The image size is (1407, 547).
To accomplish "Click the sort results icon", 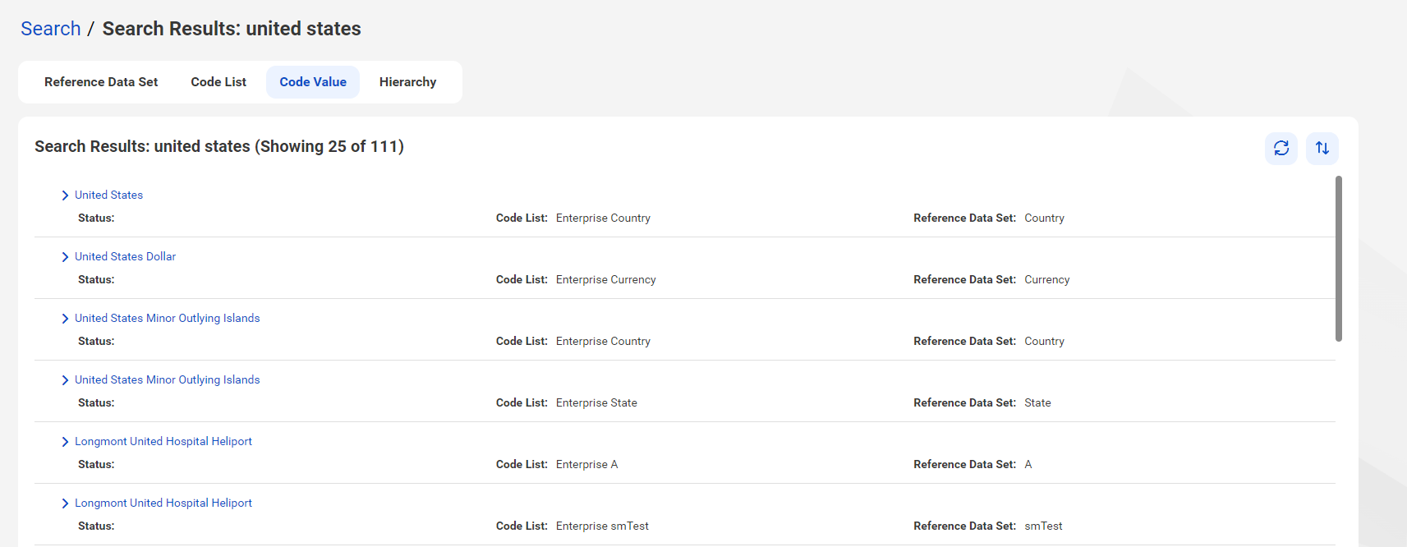I will 1322,149.
